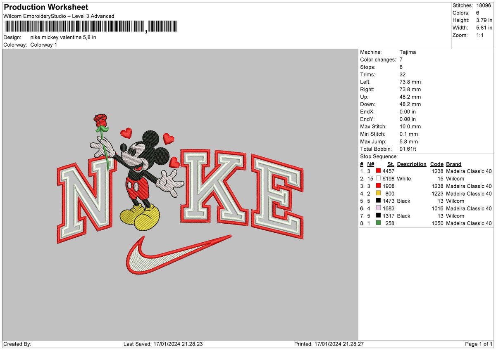This screenshot has width=496, height=350.
Task: Click the Description column header
Action: [412, 164]
